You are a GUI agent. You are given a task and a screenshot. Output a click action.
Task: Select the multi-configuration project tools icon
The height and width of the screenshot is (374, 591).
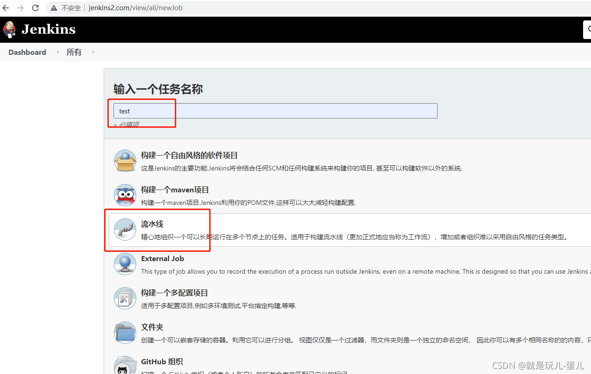[125, 298]
